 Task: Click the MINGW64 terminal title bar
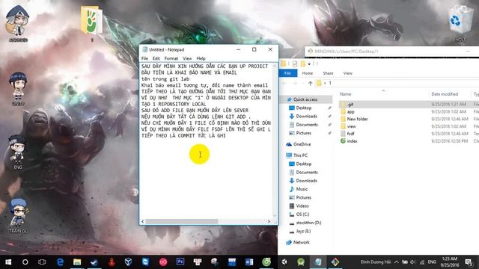tap(391, 52)
